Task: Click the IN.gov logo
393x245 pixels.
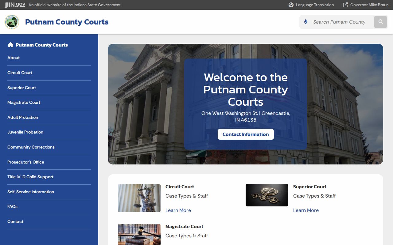Action: point(15,5)
